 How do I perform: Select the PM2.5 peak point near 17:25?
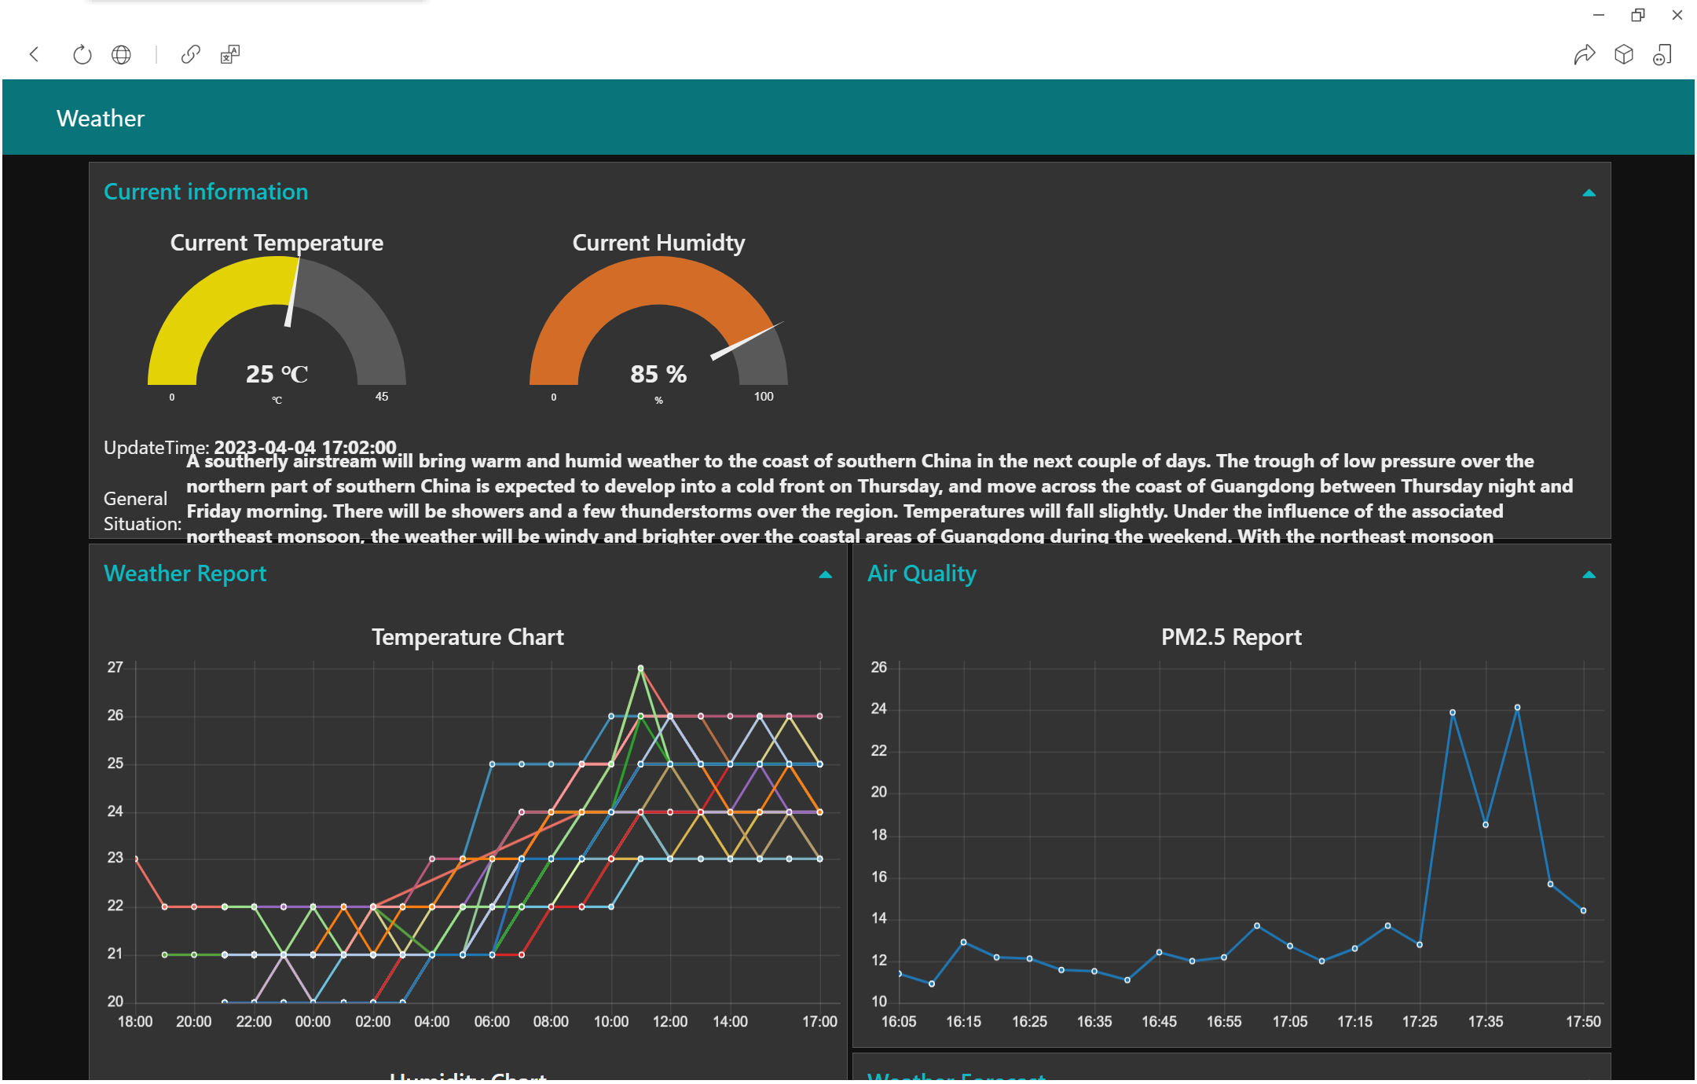(1453, 712)
